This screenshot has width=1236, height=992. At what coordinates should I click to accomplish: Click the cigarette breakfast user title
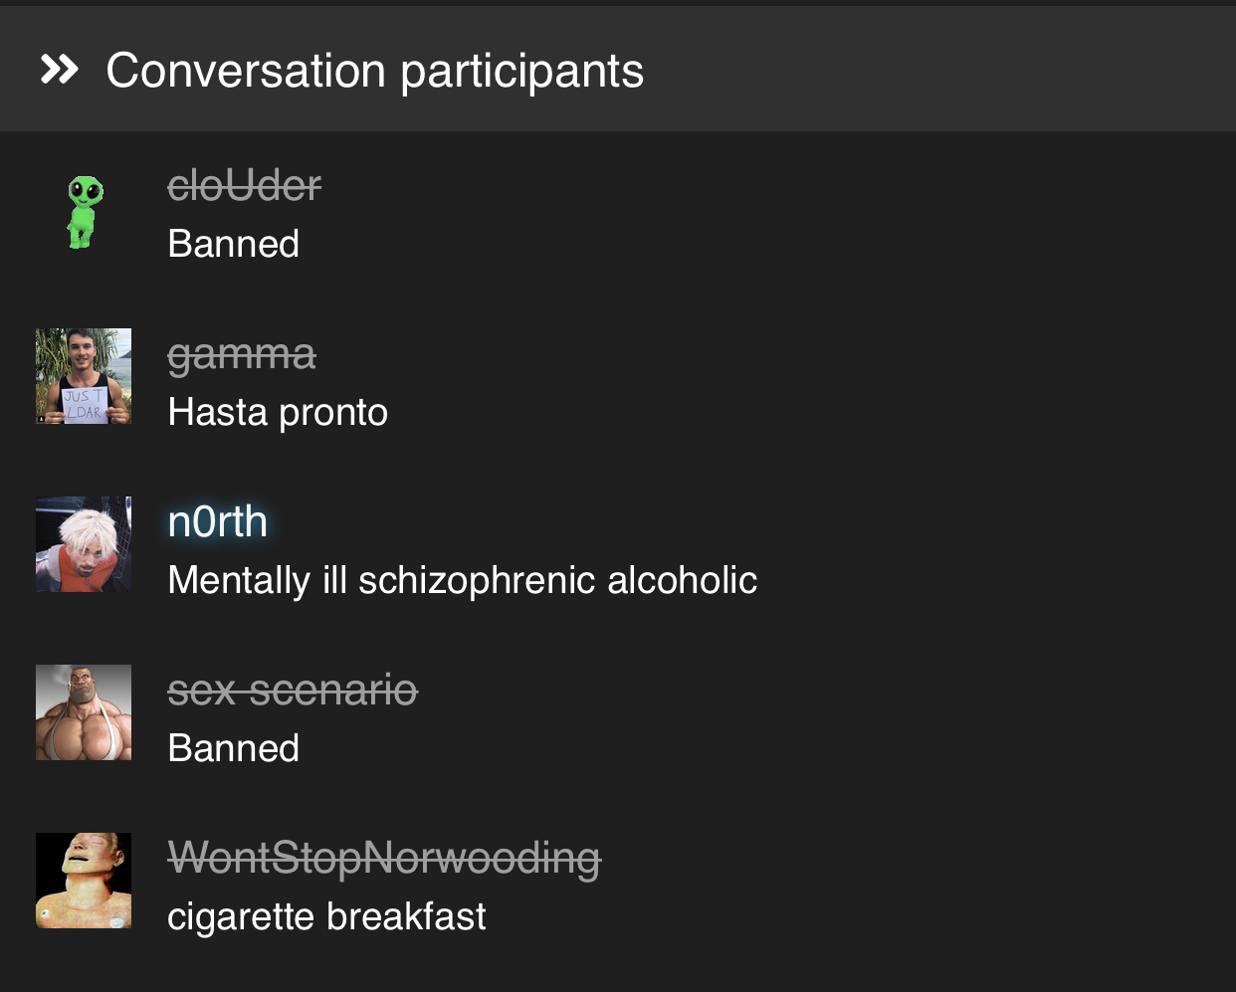click(326, 916)
